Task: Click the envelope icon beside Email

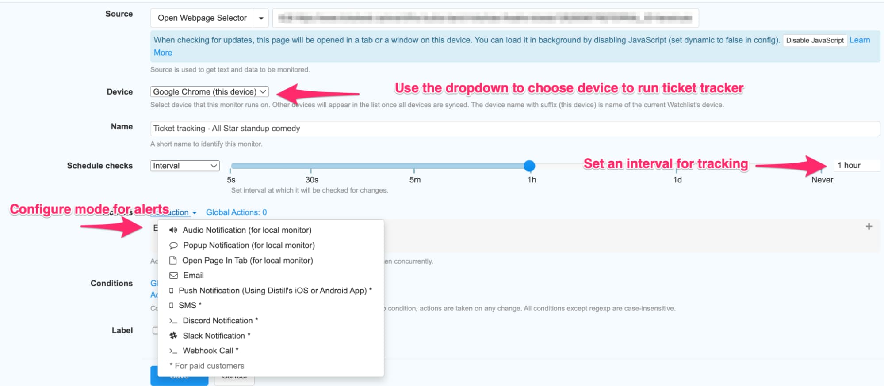Action: 173,276
